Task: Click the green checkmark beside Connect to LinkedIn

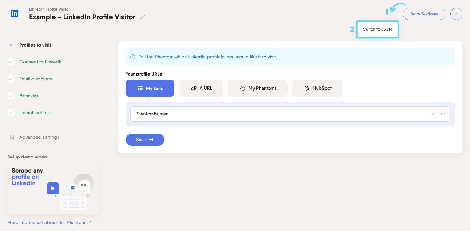Action: click(x=11, y=62)
